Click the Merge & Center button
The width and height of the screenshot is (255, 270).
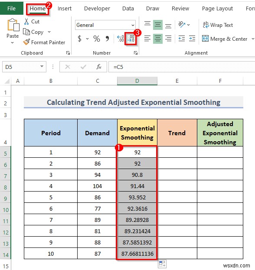click(225, 39)
